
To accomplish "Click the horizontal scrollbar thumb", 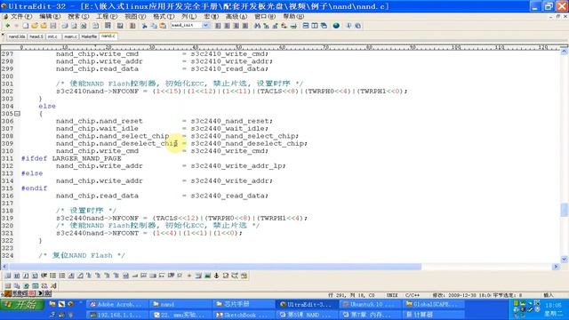I will (x=214, y=267).
